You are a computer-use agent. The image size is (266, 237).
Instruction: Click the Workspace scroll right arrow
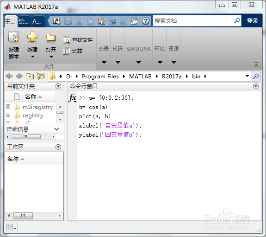click(59, 216)
